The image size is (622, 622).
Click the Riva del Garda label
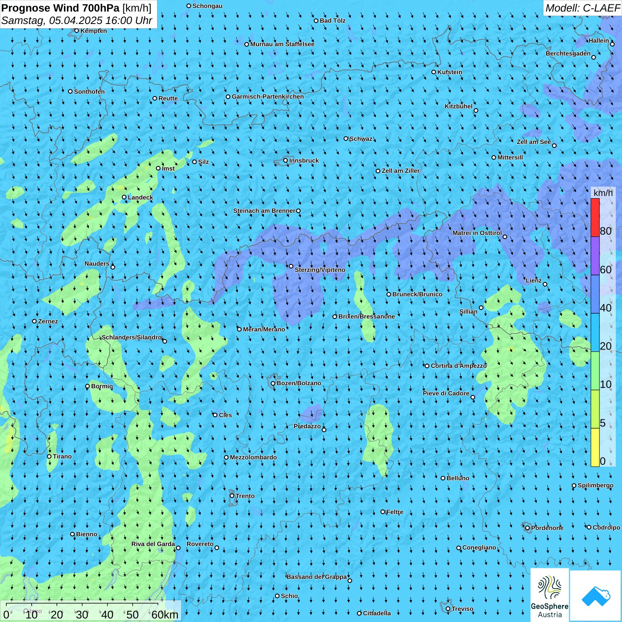tap(153, 544)
